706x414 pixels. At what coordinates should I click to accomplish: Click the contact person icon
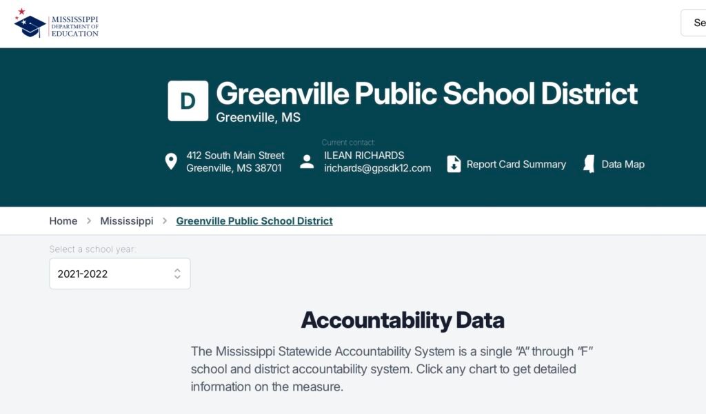pos(307,162)
